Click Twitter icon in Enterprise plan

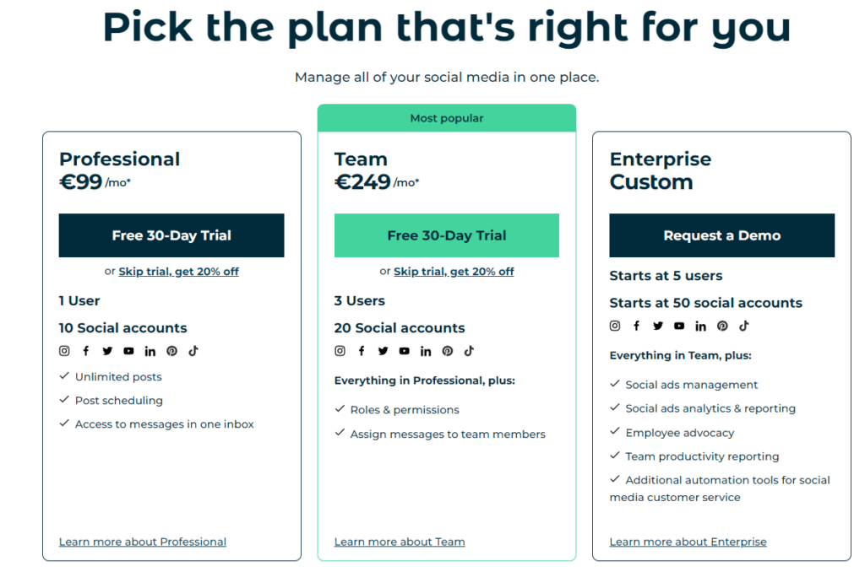[658, 326]
